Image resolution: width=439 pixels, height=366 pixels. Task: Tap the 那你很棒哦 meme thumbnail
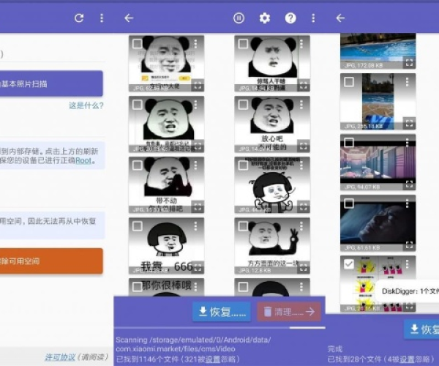point(166,288)
